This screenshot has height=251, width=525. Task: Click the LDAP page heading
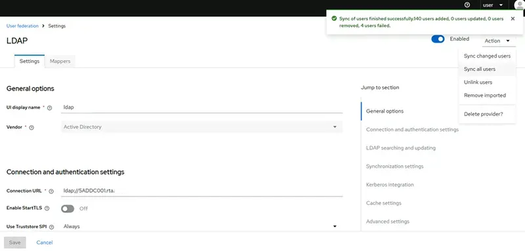17,41
